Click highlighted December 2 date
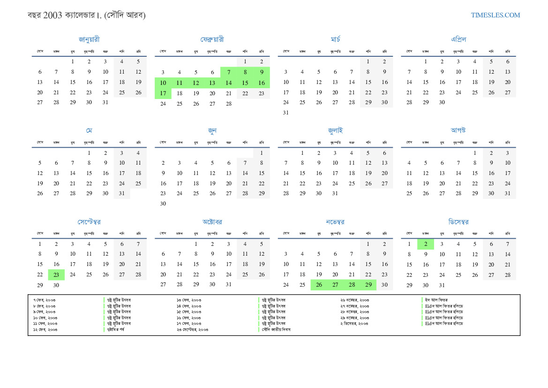The image size is (548, 388). [425, 244]
